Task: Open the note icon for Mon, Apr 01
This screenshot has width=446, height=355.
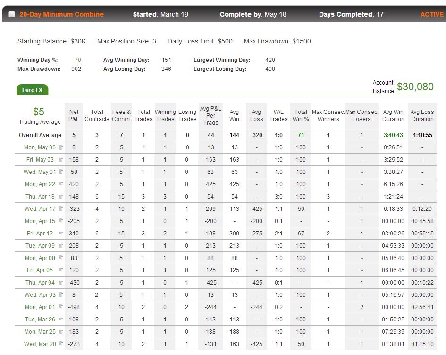Action: 60,307
